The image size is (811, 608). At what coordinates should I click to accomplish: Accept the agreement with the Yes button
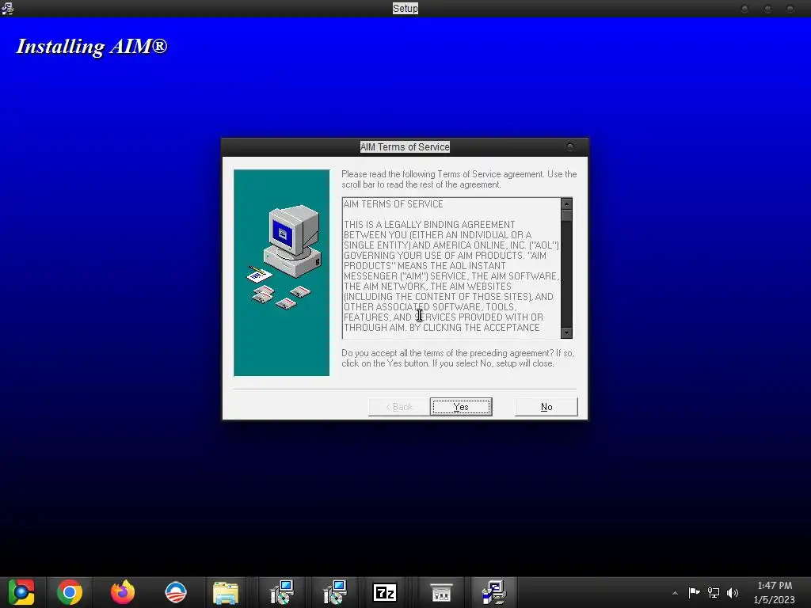coord(461,407)
